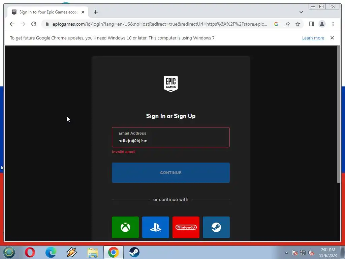Open Chrome profile menu
This screenshot has height=259, width=345.
pos(322,24)
